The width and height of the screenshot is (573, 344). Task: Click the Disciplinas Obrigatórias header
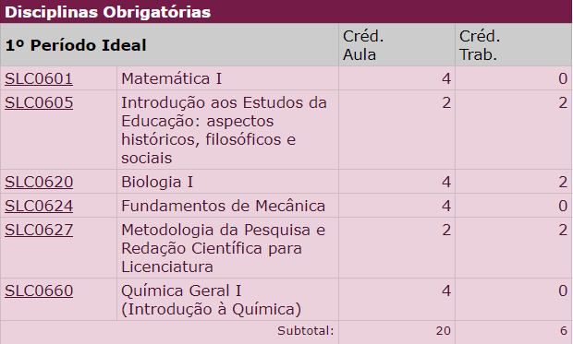click(108, 12)
